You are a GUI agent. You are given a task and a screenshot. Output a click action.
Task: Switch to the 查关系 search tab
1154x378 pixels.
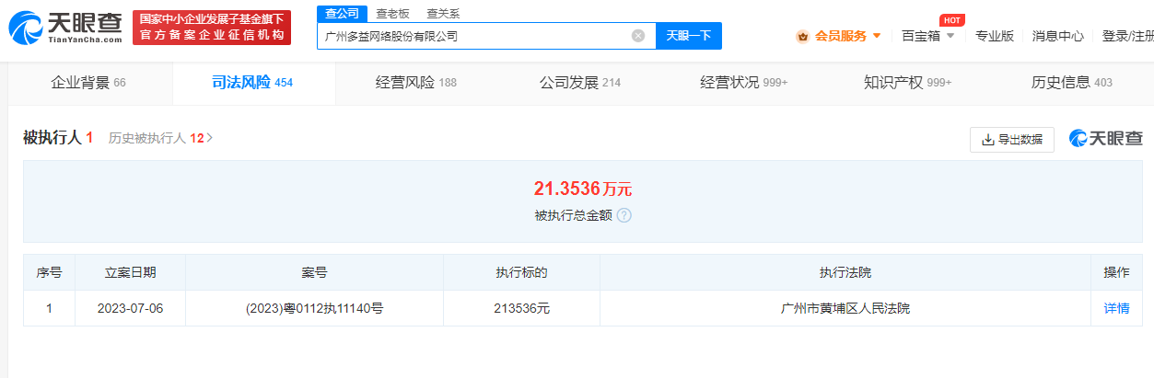point(443,13)
